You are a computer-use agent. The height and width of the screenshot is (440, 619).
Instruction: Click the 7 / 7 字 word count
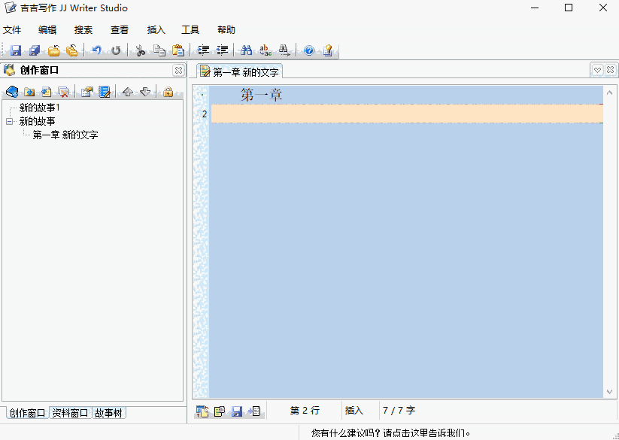click(x=399, y=411)
